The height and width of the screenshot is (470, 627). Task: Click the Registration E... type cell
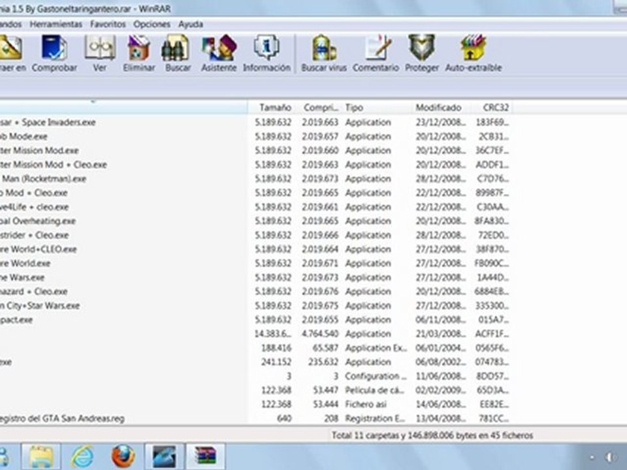[x=375, y=418]
